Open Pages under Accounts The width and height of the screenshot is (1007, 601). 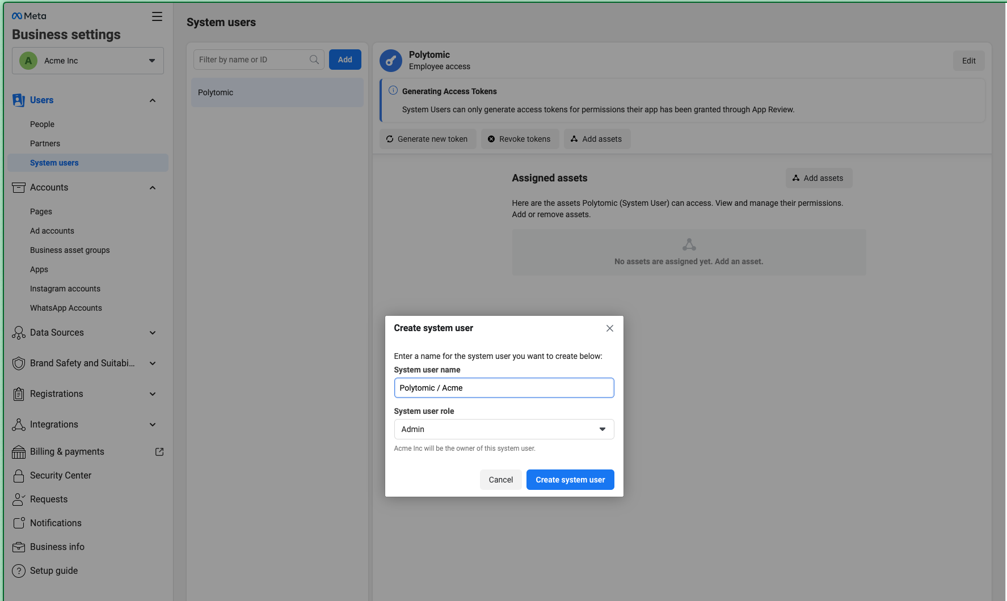[41, 211]
